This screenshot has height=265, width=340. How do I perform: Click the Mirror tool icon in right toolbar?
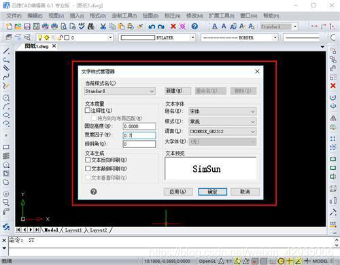tap(333, 118)
